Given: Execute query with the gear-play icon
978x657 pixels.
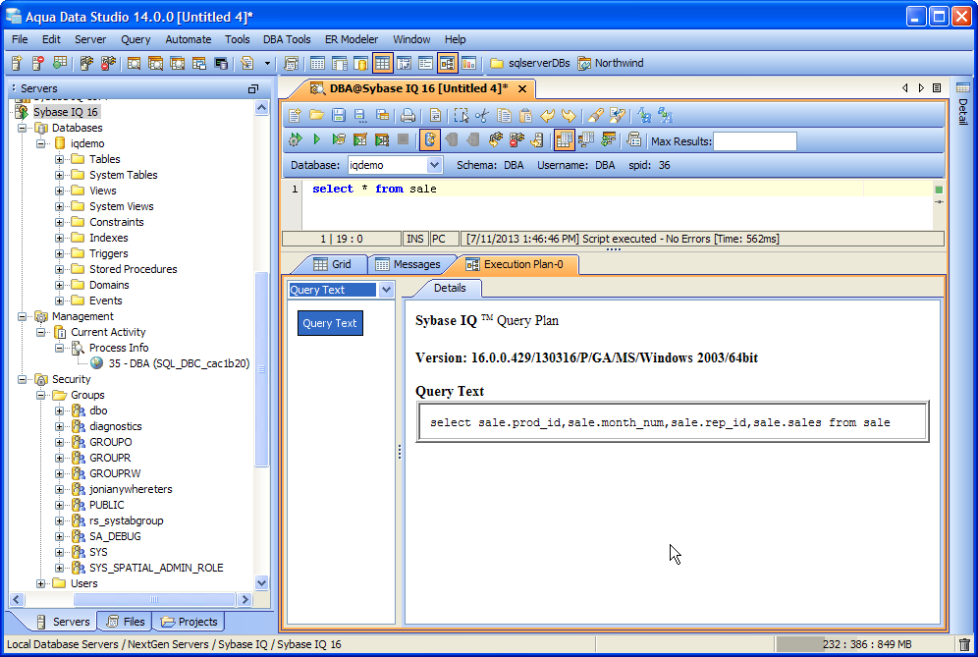Looking at the screenshot, I should tap(295, 139).
